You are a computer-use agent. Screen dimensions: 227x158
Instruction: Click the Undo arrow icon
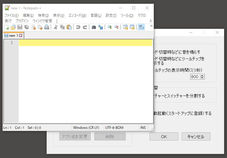coord(78,27)
